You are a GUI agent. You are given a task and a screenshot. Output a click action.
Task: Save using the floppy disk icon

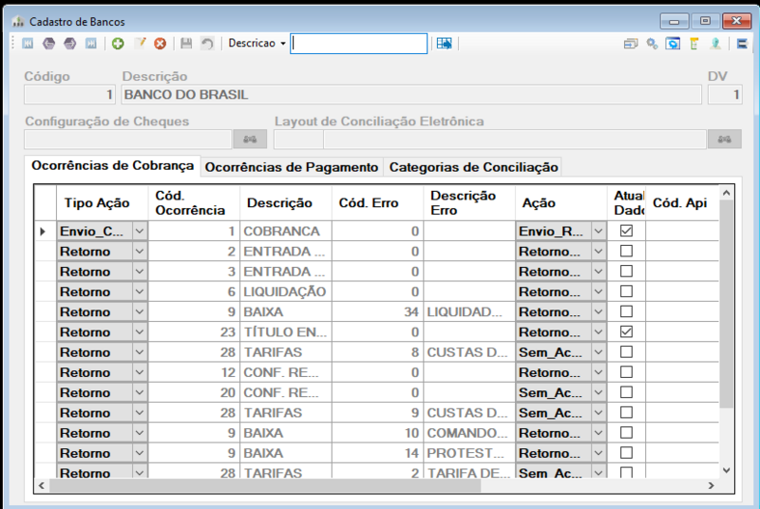186,44
